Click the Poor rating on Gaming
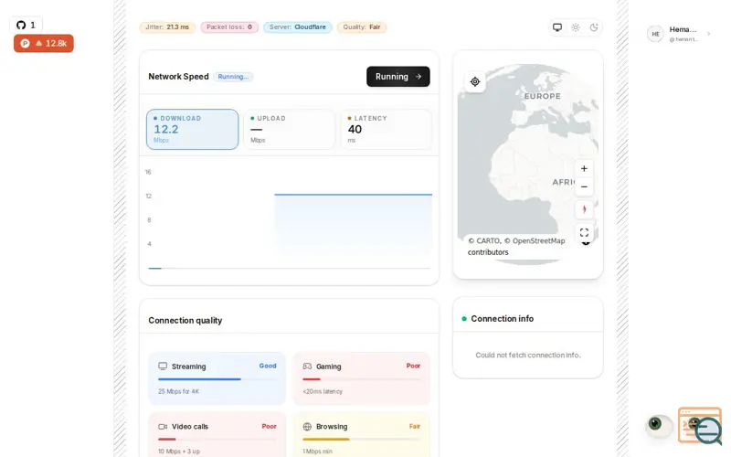The height and width of the screenshot is (457, 731). click(413, 366)
